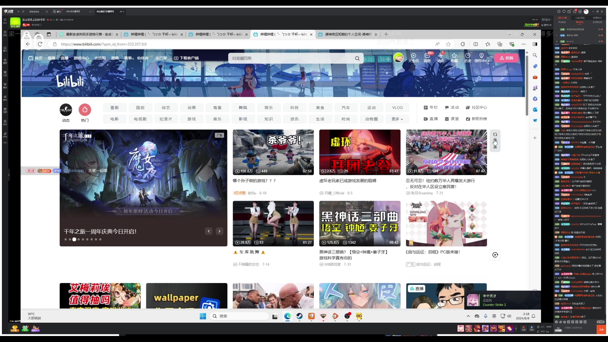This screenshot has height=342, width=608.
Task: Open the Edge settings three-dot menu
Action: click(x=523, y=44)
